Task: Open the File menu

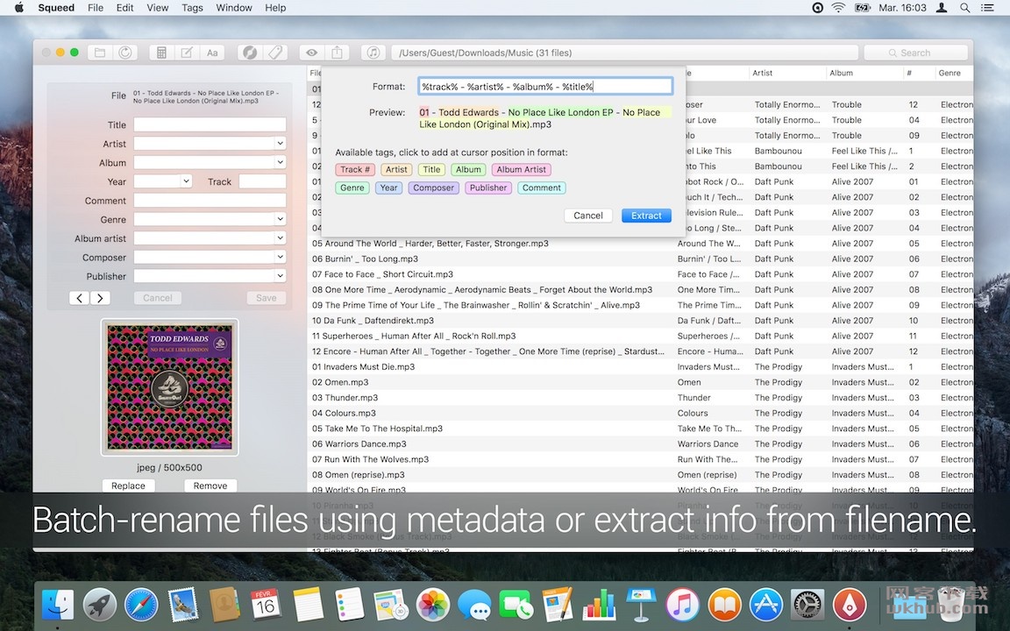Action: point(96,8)
